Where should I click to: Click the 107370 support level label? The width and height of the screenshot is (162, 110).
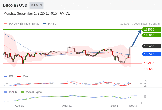[149, 63]
